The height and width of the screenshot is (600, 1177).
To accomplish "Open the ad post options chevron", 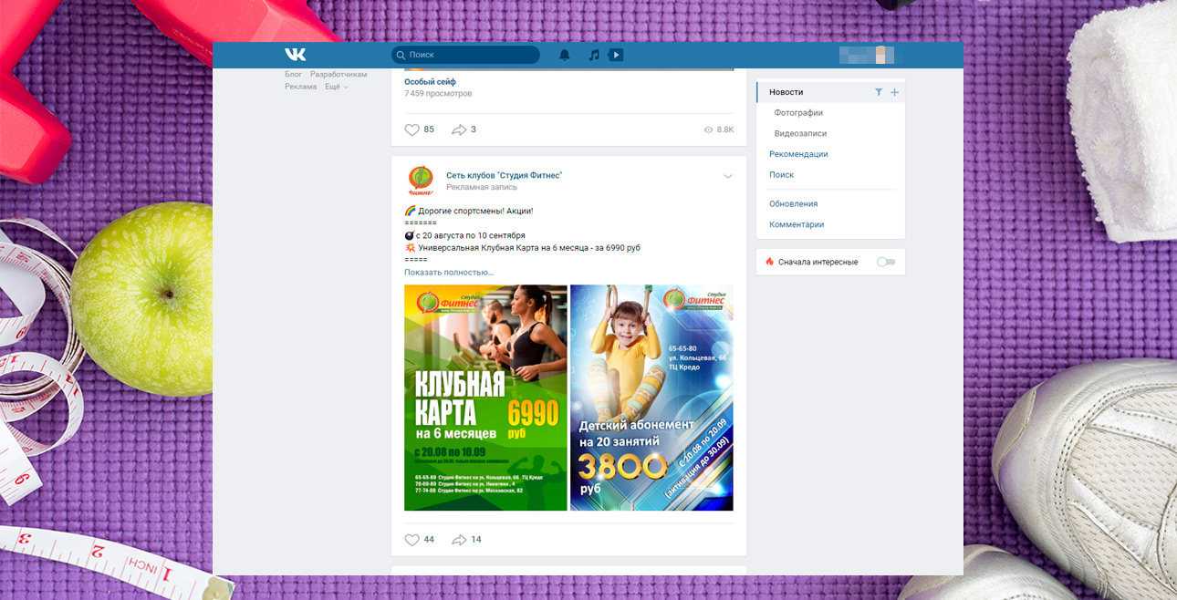I will 727,177.
